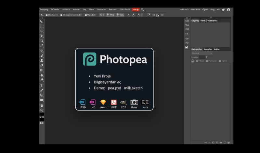Open the Facebook link icon
This screenshot has height=153, width=260.
pos(228,10)
